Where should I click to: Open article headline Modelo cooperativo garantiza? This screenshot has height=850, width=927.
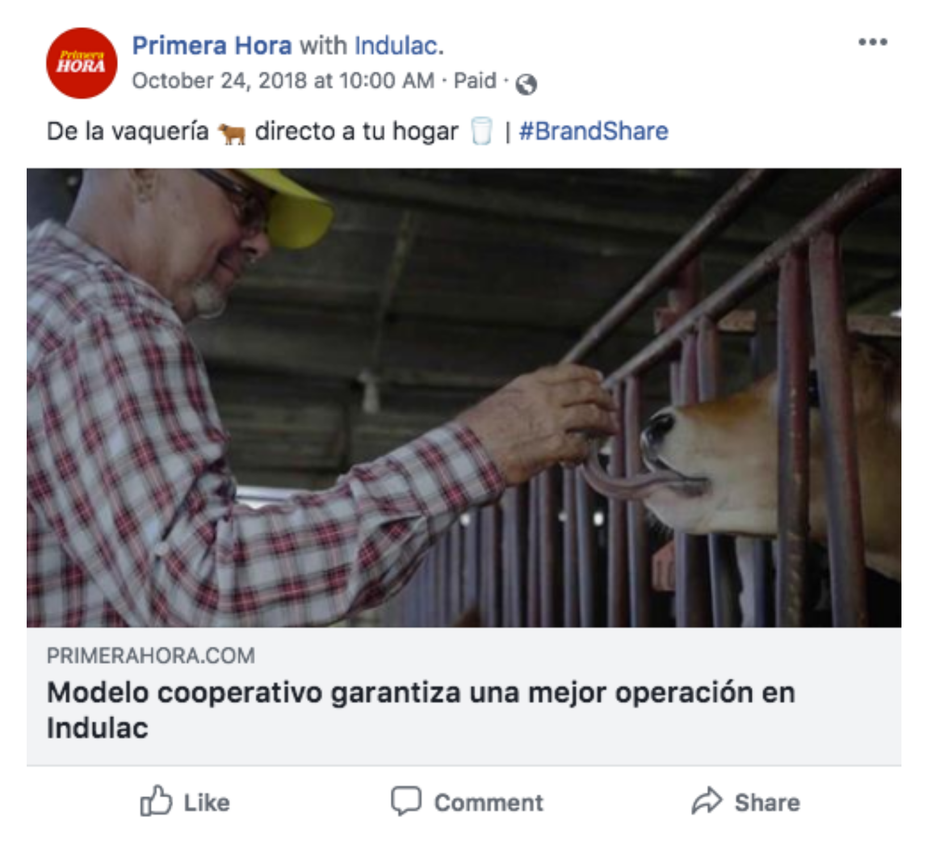[x=421, y=710]
